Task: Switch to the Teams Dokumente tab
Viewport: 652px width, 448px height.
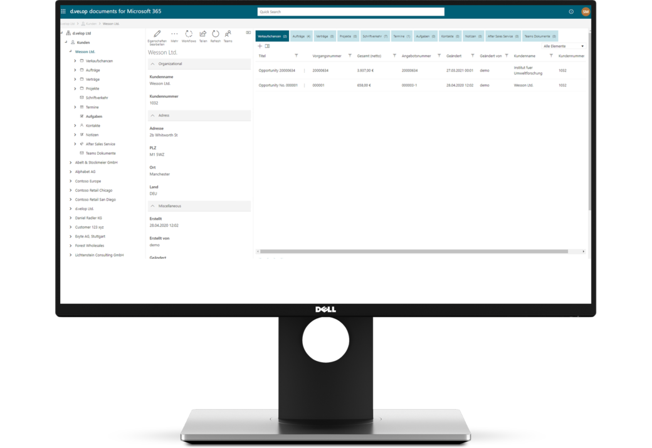Action: click(540, 36)
